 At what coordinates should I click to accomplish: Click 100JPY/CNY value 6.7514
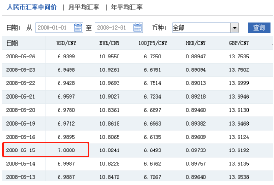point(153,83)
